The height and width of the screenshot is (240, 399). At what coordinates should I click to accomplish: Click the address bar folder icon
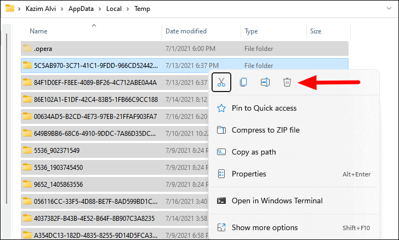(9, 9)
